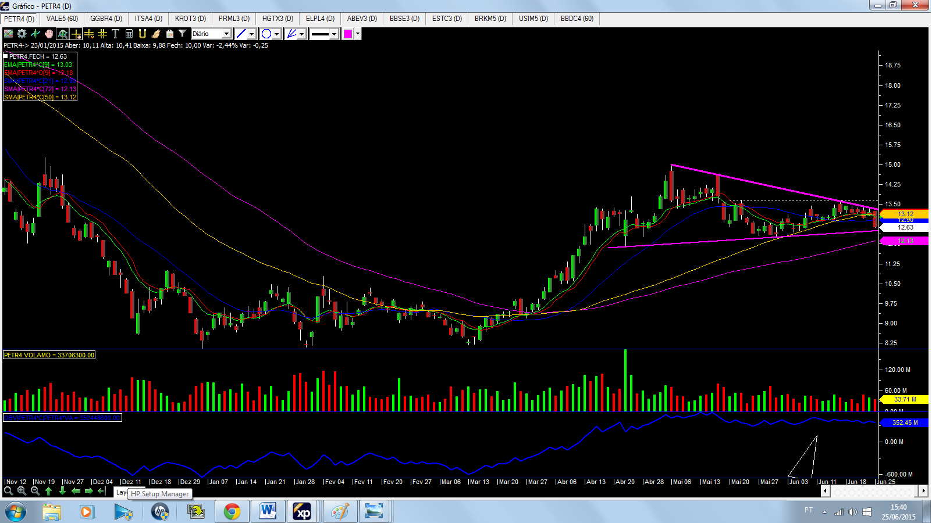The height and width of the screenshot is (523, 932).
Task: Expand the color picker dropdown arrow
Action: point(358,34)
